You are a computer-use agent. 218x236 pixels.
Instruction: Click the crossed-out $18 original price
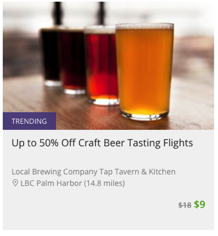[x=185, y=205]
